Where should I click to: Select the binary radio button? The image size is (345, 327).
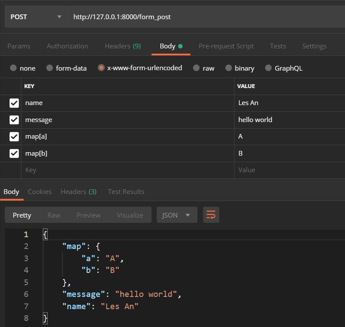228,68
